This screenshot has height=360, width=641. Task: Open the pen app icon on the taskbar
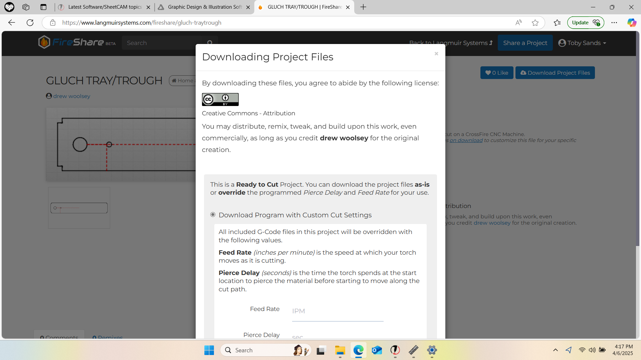pos(413,350)
